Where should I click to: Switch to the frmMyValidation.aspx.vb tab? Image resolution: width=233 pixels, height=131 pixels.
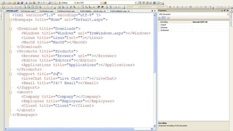click(x=120, y=11)
